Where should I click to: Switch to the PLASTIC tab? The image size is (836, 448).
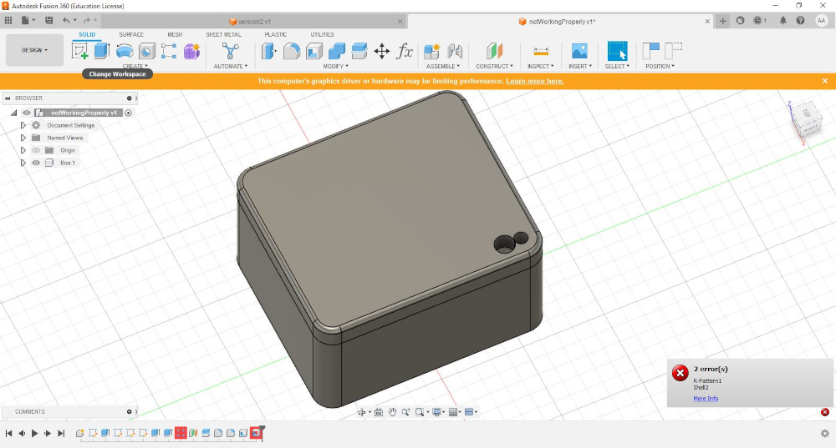pyautogui.click(x=276, y=34)
